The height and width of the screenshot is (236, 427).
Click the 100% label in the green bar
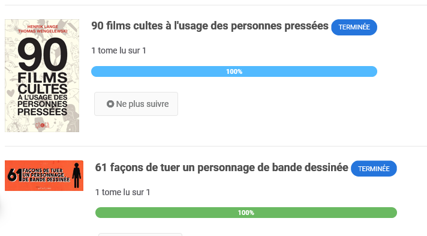point(246,213)
